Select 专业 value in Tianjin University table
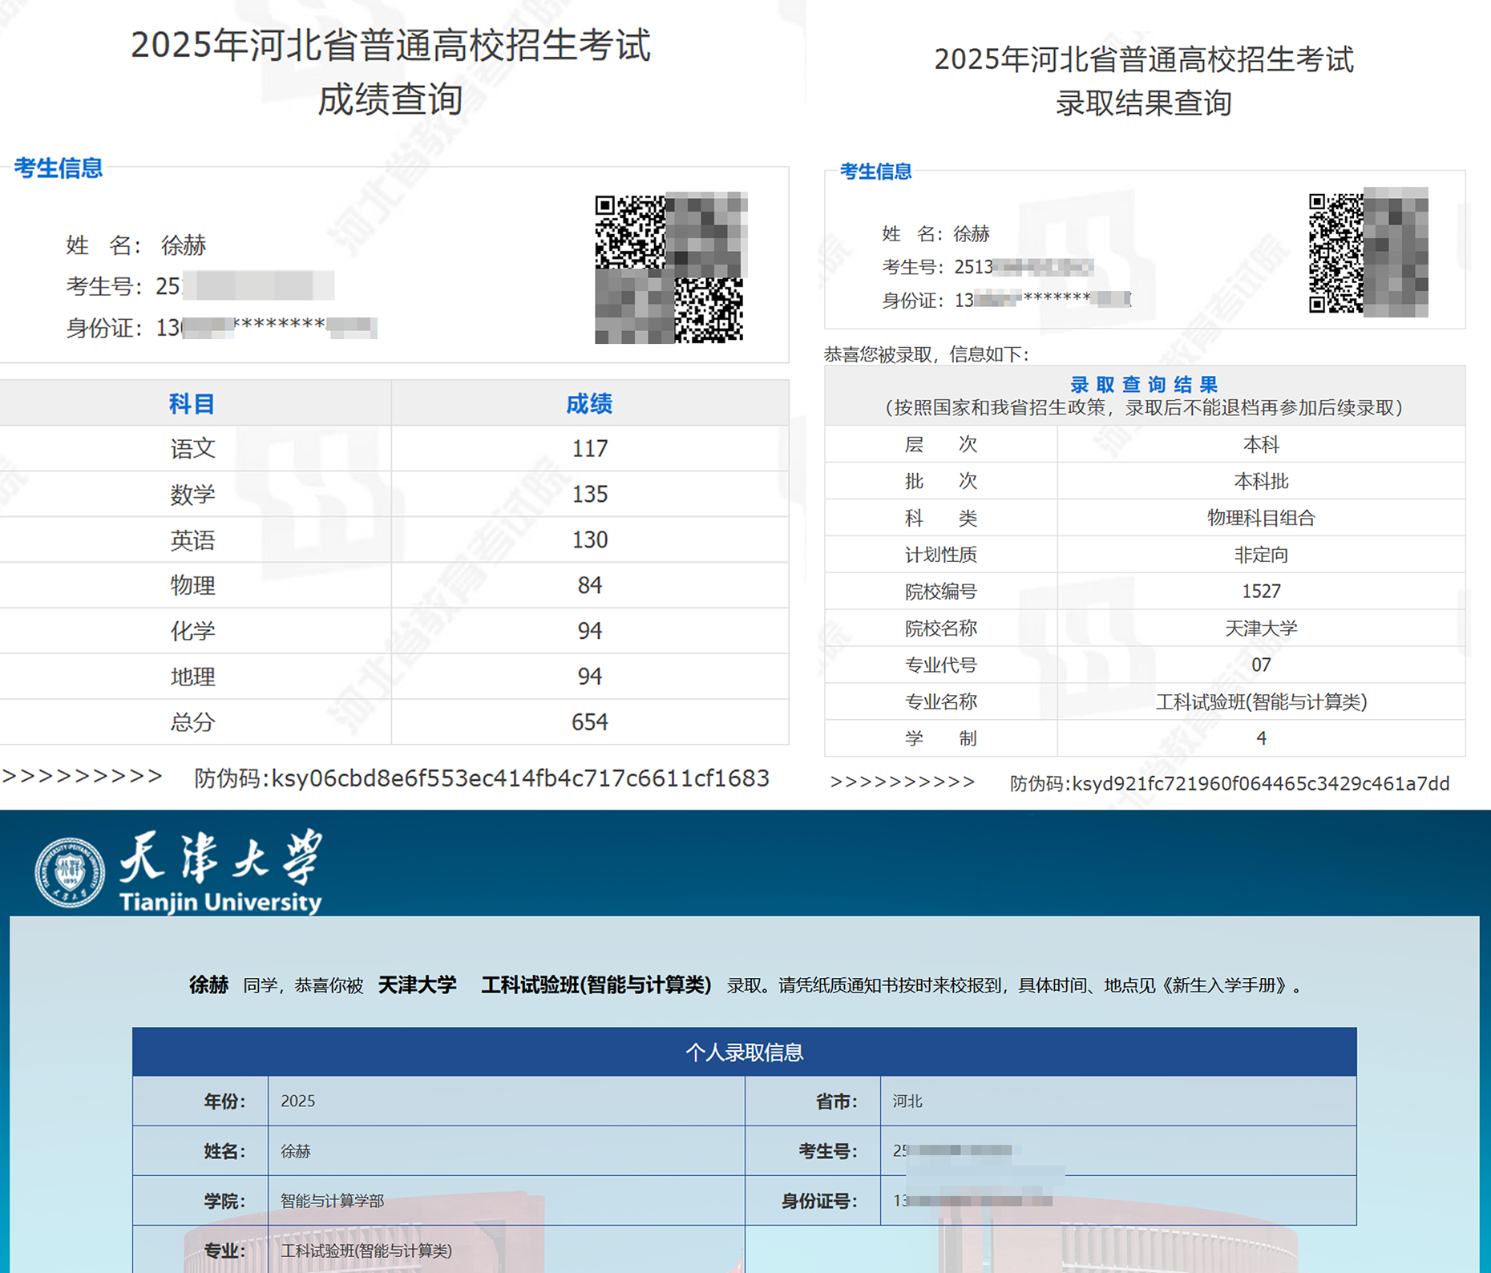1491x1273 pixels. pyautogui.click(x=366, y=1251)
